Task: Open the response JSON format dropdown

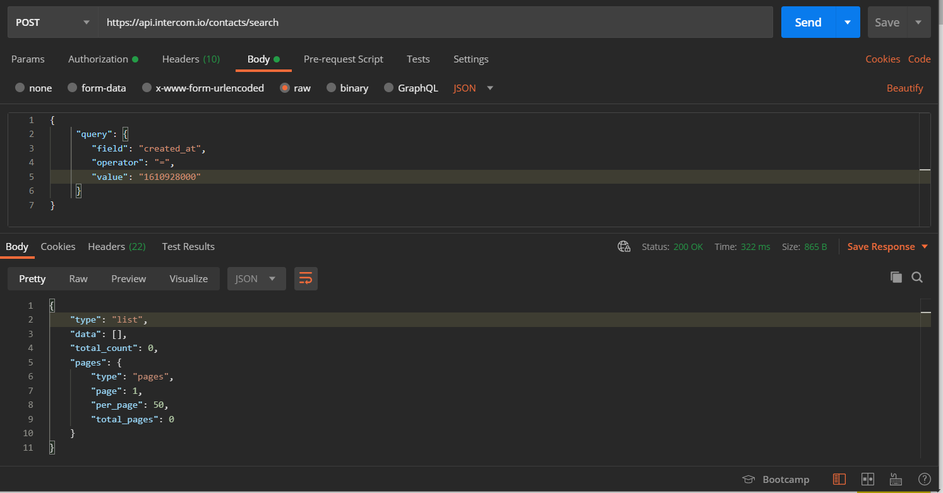Action: [x=256, y=278]
